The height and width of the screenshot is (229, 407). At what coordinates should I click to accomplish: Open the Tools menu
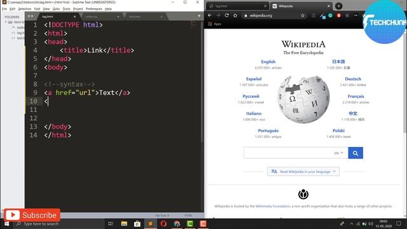66,9
